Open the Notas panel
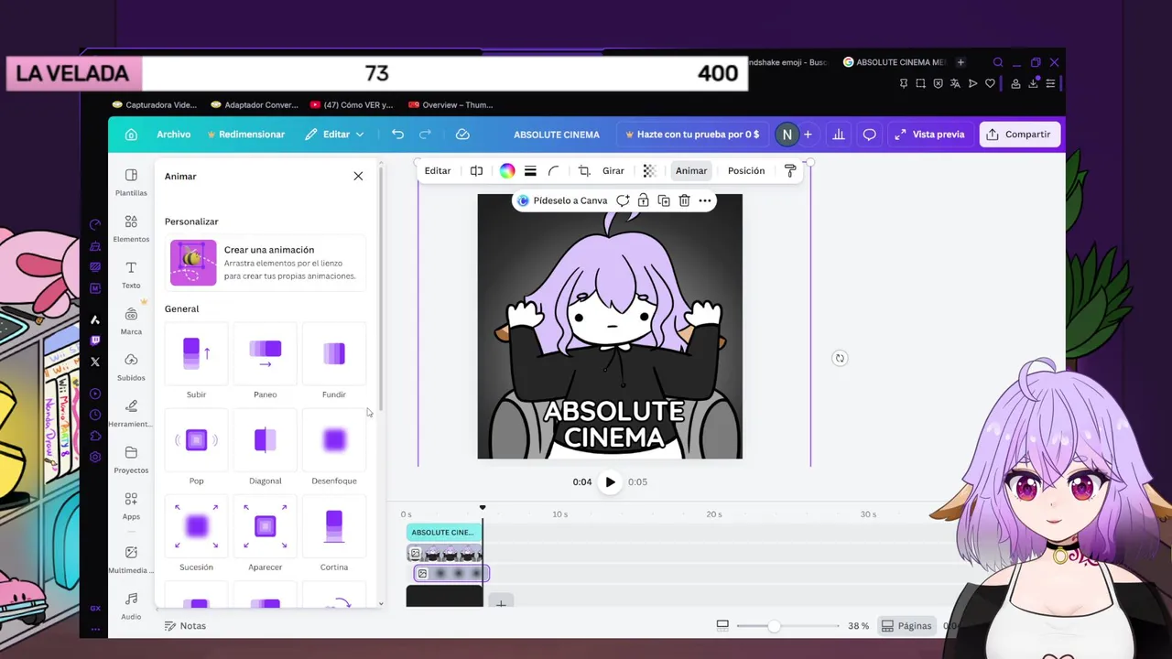The image size is (1172, 659). click(x=185, y=626)
